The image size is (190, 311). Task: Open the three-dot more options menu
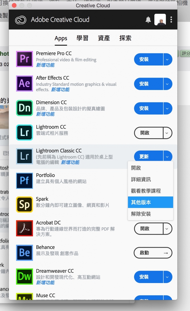pyautogui.click(x=171, y=20)
